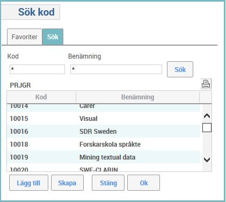Image resolution: width=226 pixels, height=202 pixels.
Task: Click the scroll down arrow in results list
Action: [207, 160]
